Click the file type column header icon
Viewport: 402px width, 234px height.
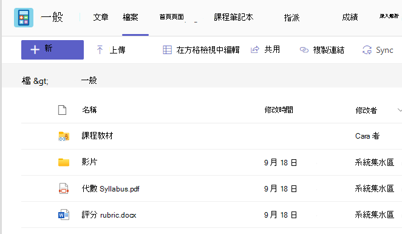(x=62, y=110)
